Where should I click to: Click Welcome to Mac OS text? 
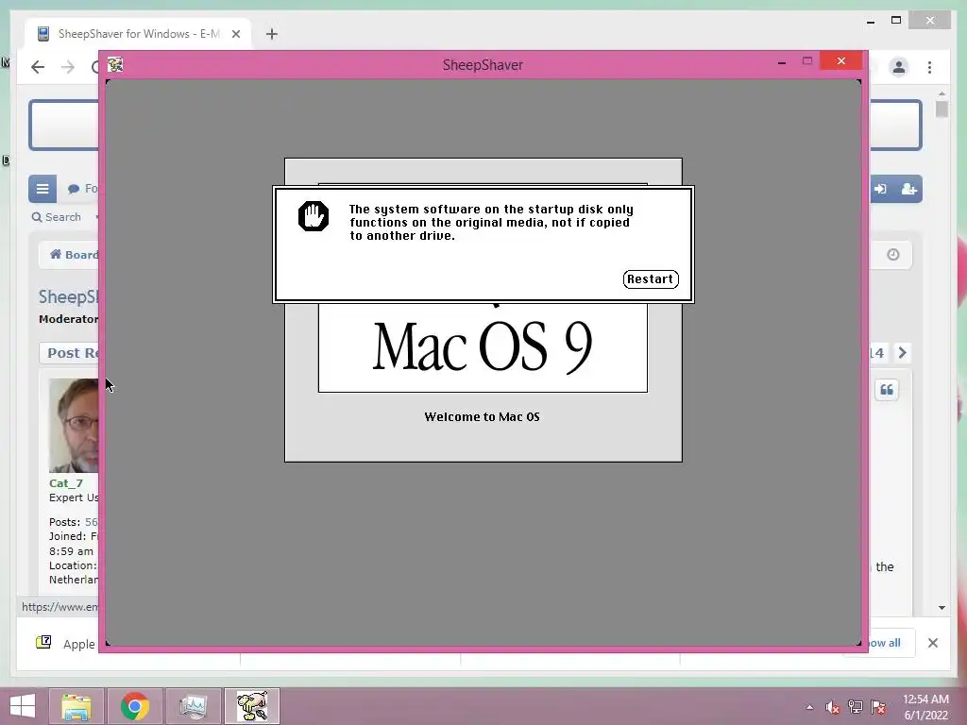(x=483, y=416)
